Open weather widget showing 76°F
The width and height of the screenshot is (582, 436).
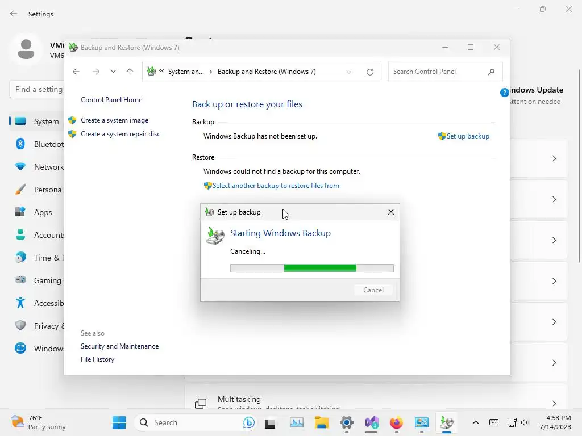38,422
